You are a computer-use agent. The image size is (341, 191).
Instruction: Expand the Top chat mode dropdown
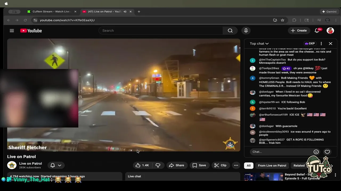coord(259,44)
